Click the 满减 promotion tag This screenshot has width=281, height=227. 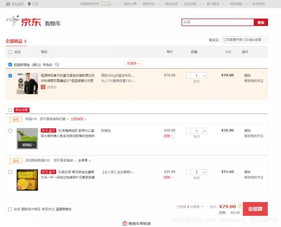tap(16, 161)
